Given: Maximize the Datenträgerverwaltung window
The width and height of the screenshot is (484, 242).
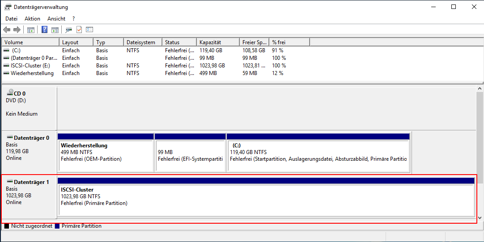Looking at the screenshot, I should pos(454,7).
